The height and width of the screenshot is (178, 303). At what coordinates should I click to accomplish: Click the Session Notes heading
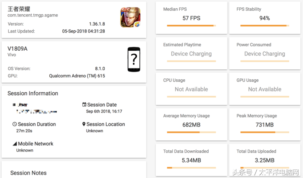29,173
